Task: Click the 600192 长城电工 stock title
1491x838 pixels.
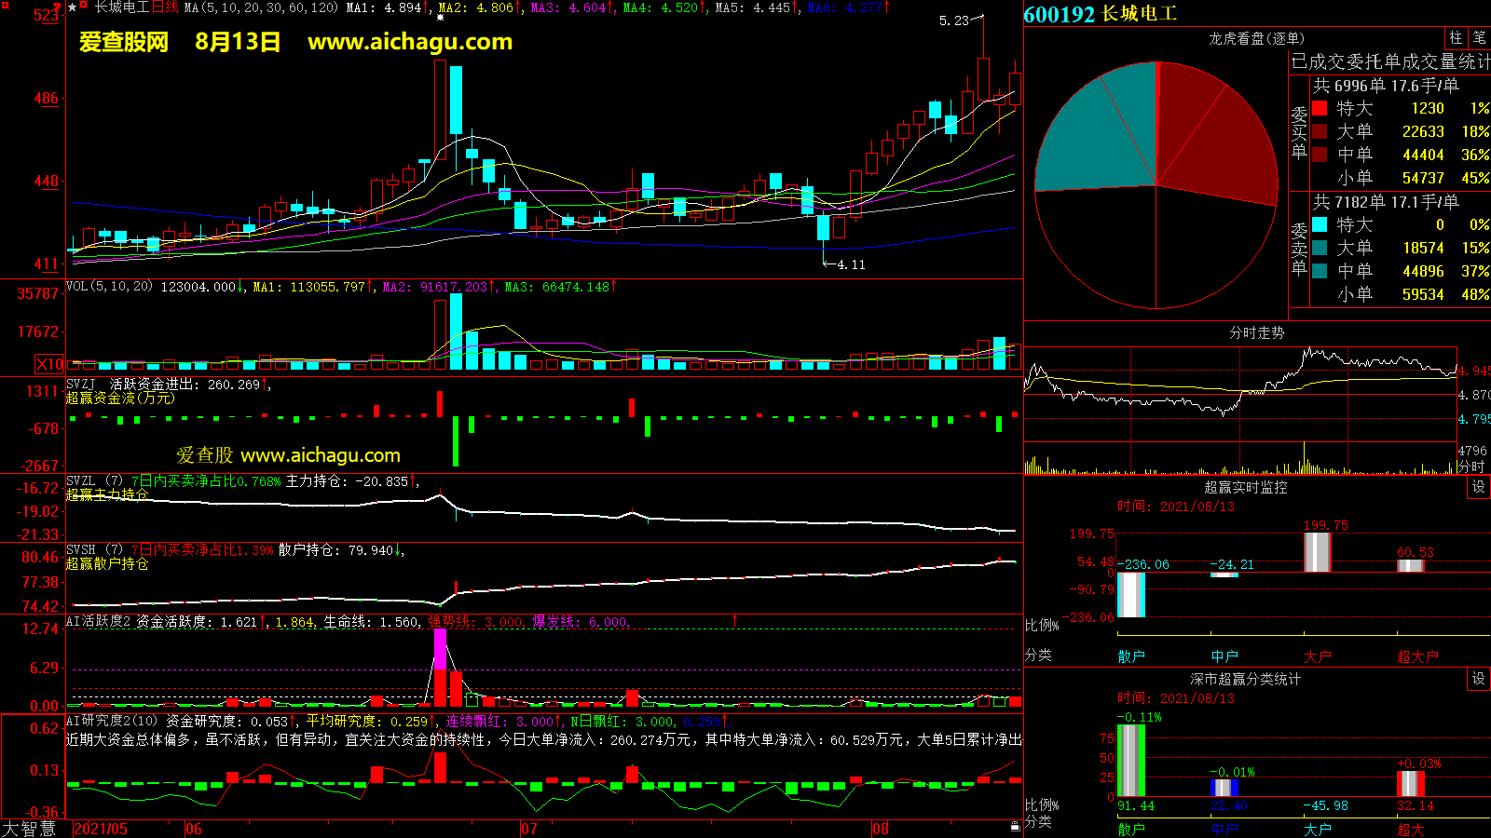Action: 1100,14
